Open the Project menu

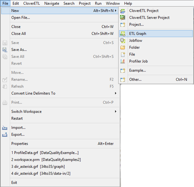pyautogui.click(x=85, y=3)
